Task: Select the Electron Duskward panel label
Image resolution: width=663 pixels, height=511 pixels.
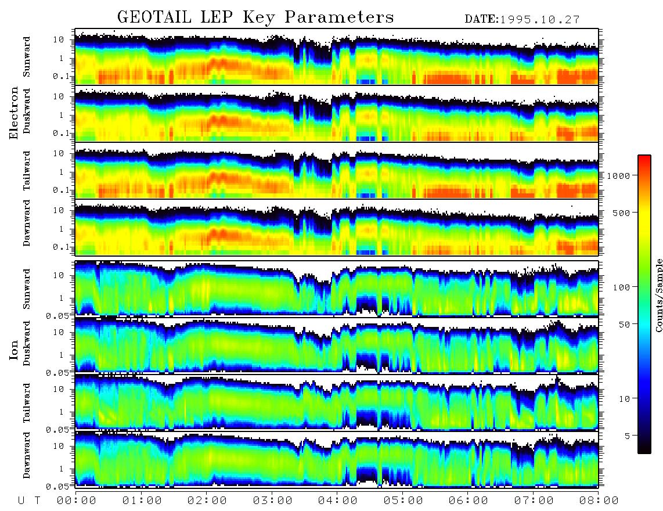Action: (27, 111)
